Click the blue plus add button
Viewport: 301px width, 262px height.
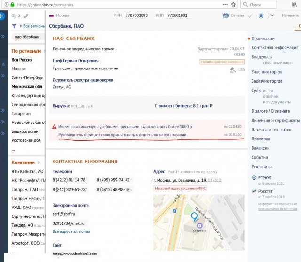point(1,16)
